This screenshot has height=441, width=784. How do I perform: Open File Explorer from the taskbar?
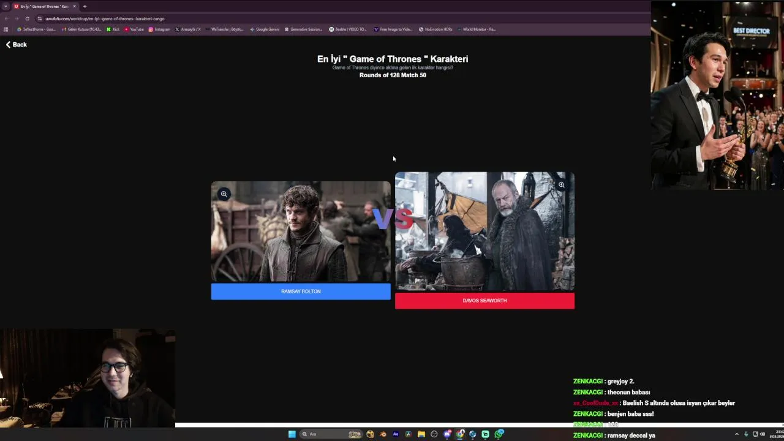pos(421,434)
